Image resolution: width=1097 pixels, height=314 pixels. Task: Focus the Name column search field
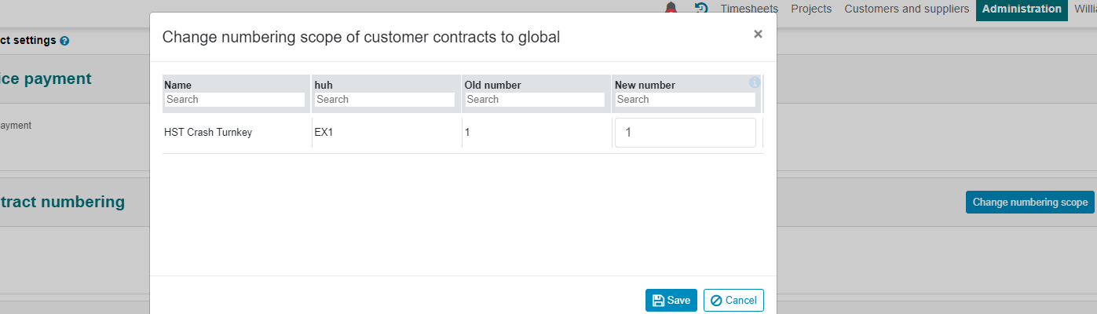[x=235, y=100]
